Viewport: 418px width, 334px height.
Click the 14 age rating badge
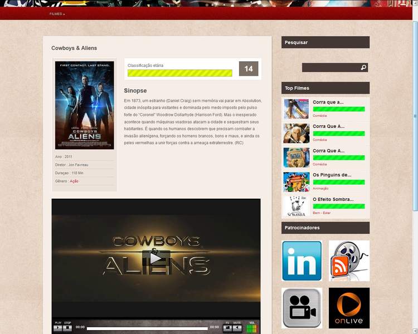249,68
